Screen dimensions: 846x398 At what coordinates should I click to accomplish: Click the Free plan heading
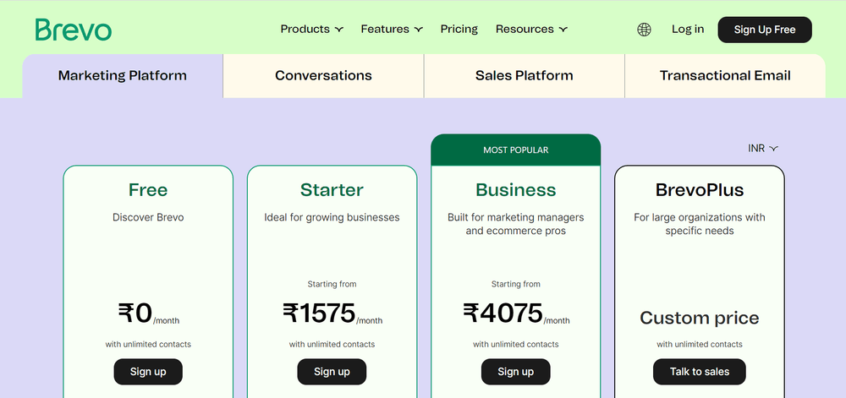tap(148, 190)
